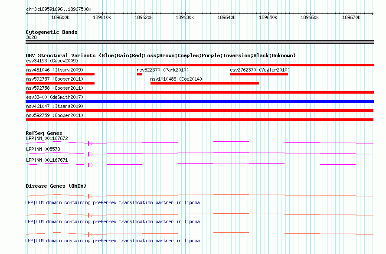The height and width of the screenshot is (254, 386).
Task: Click the 189660k position on the ruler
Action: [310, 17]
